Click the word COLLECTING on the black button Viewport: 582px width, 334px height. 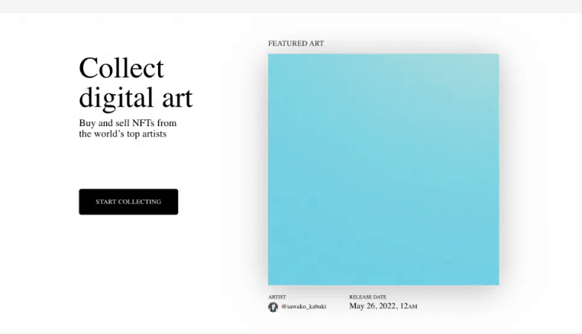(140, 202)
